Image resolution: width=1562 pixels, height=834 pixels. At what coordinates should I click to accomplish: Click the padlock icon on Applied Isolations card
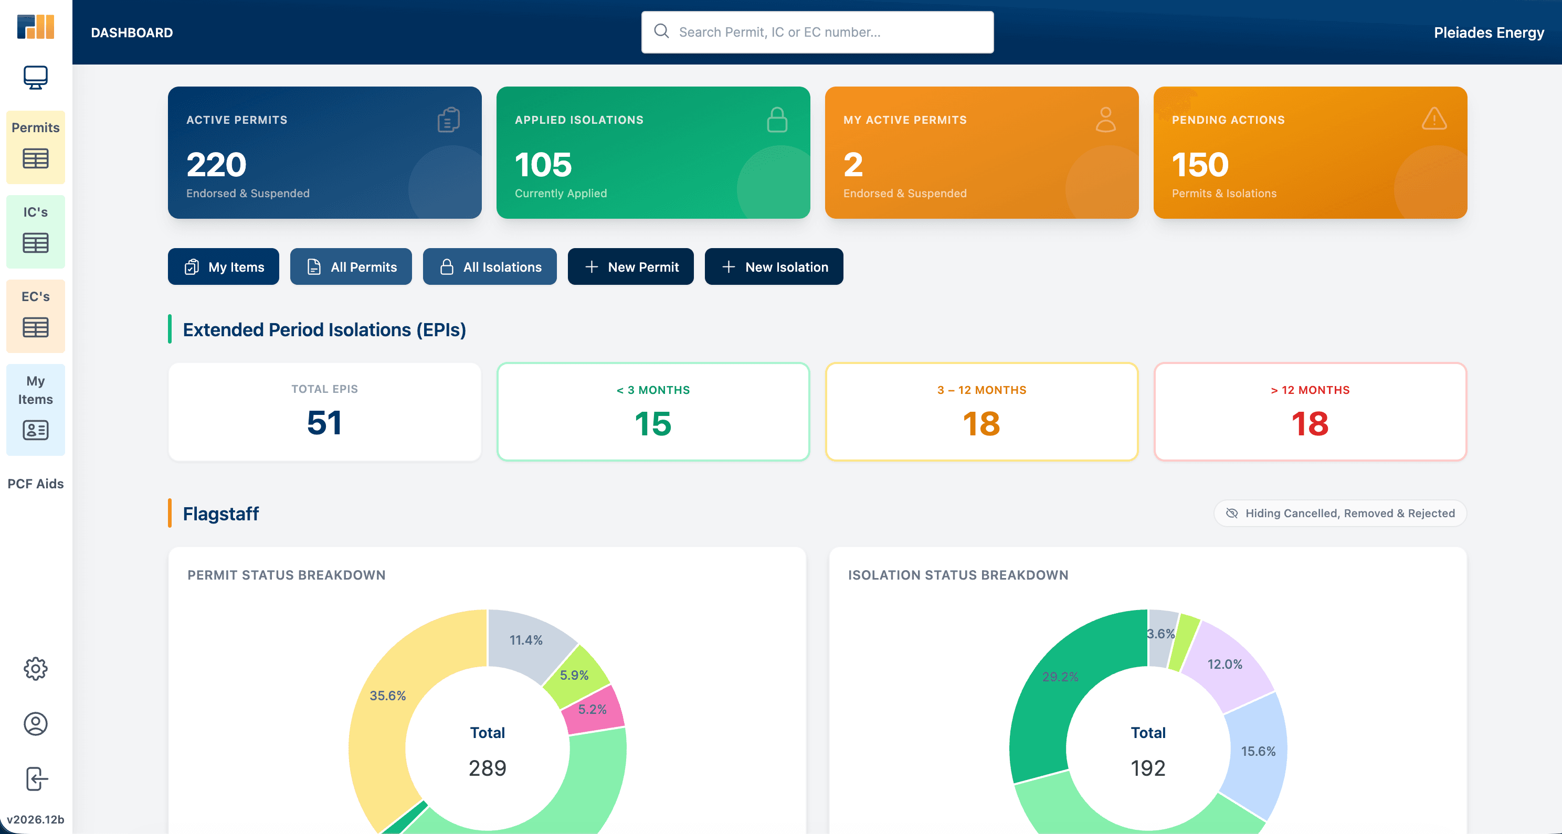(777, 120)
